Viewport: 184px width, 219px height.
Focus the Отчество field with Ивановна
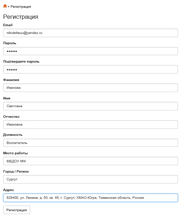tap(90, 125)
